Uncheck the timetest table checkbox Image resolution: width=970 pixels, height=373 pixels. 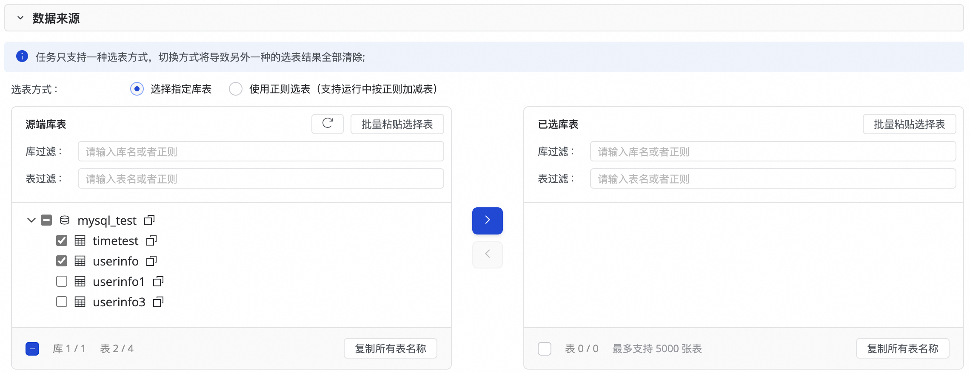(x=62, y=240)
